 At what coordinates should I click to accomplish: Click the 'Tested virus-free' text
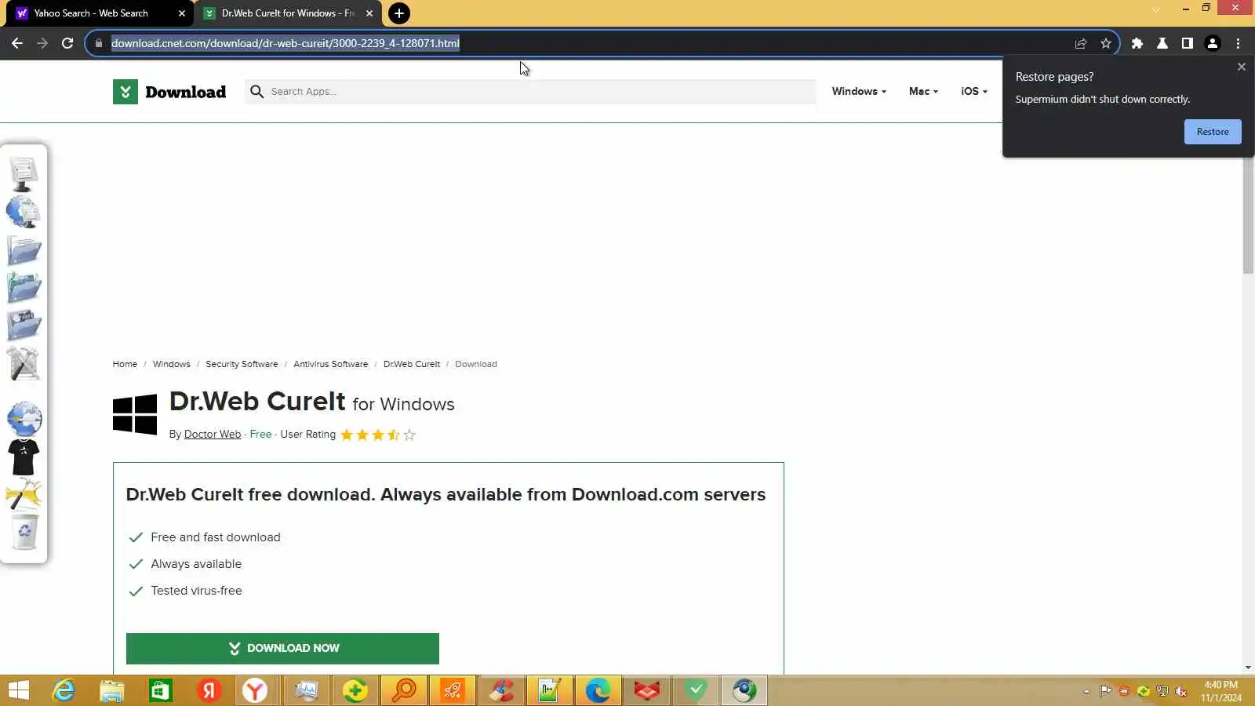point(196,591)
